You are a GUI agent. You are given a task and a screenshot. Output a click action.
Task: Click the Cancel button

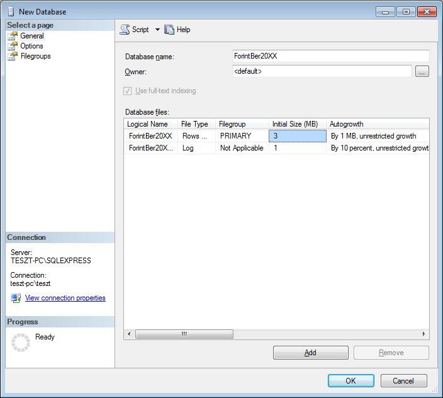[403, 380]
